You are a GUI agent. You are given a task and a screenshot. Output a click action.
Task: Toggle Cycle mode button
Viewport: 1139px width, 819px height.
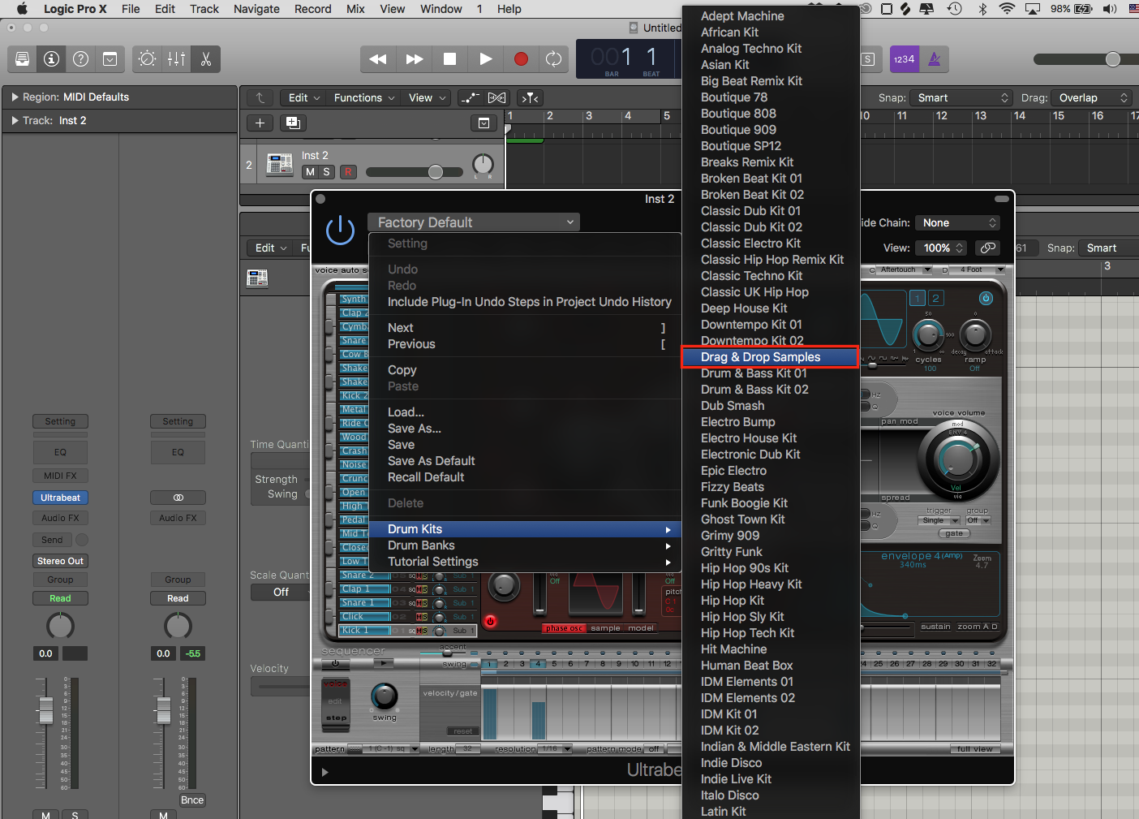coord(554,59)
